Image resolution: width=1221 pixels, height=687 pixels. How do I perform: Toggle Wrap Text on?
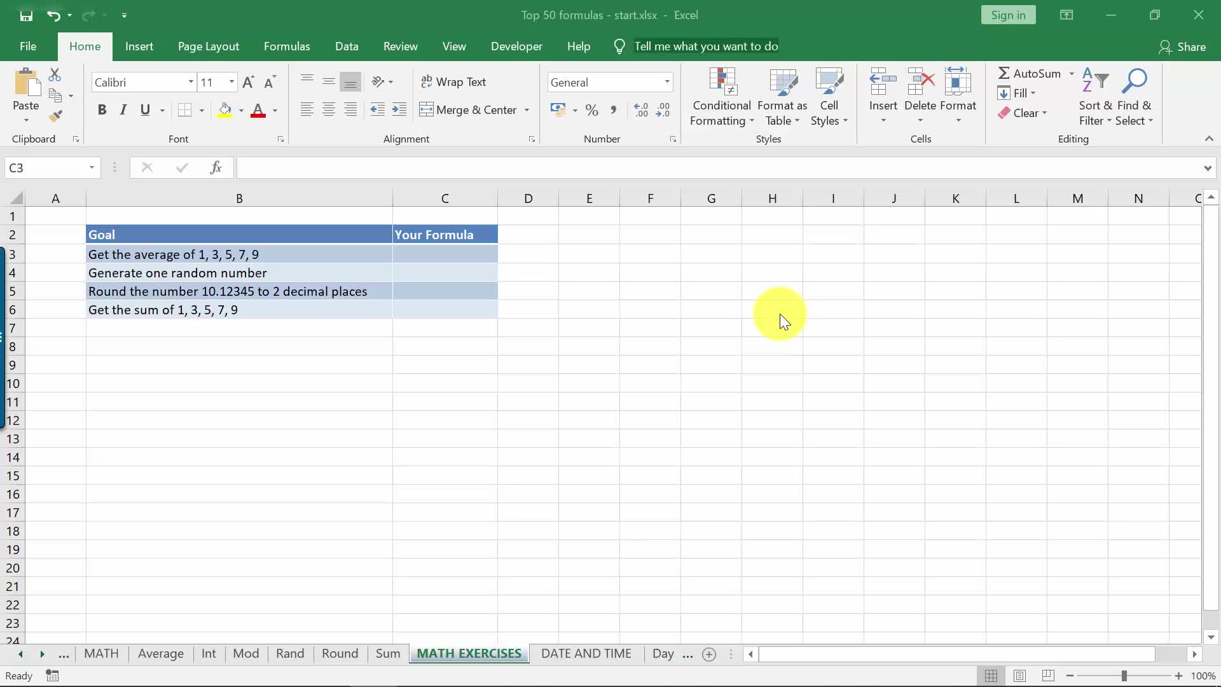pos(453,82)
